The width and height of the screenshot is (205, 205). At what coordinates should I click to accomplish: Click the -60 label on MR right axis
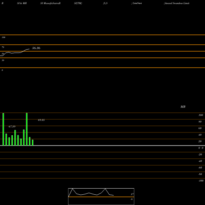[x=200, y=168]
